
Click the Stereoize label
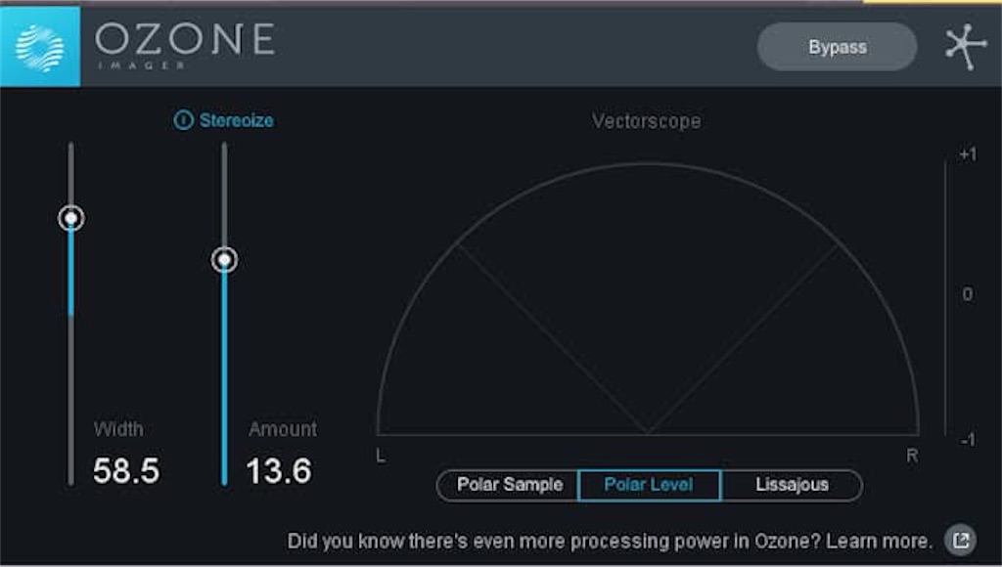237,120
